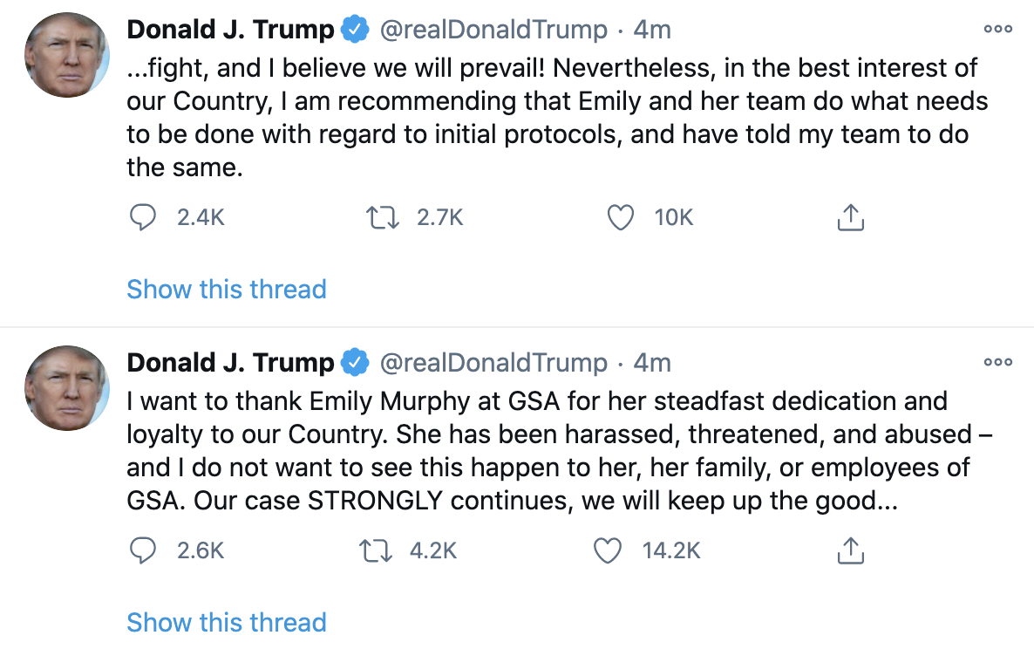Share the Emily Murphy GSA tweet
Viewport: 1034px width, 649px height.
coord(850,550)
